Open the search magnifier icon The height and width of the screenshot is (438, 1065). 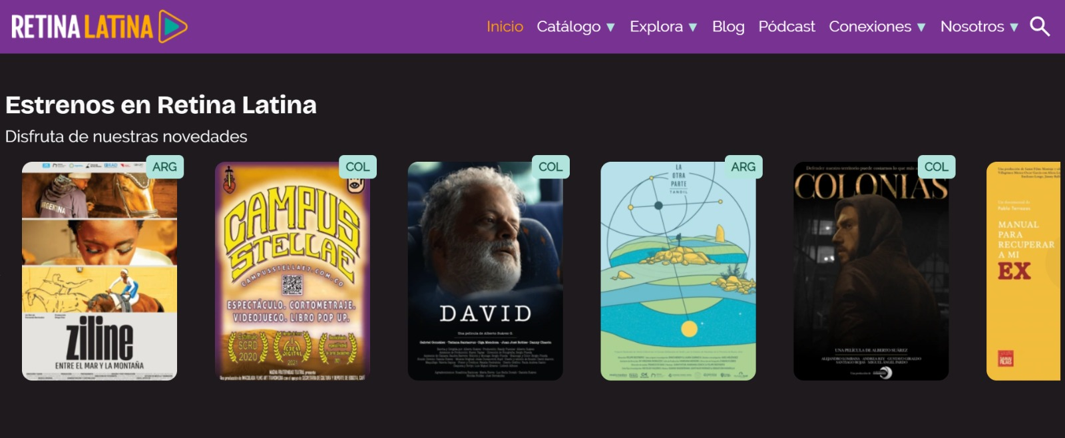tap(1040, 27)
